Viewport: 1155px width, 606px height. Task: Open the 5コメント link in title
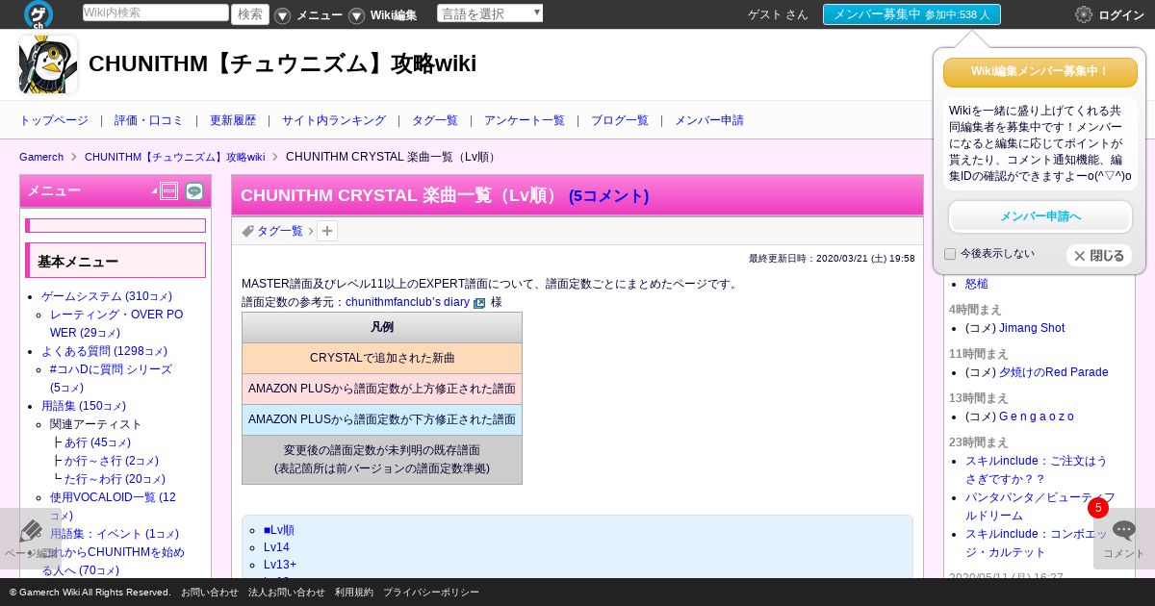tap(609, 195)
